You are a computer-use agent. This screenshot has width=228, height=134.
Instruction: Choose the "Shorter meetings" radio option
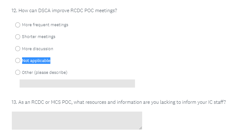click(18, 37)
